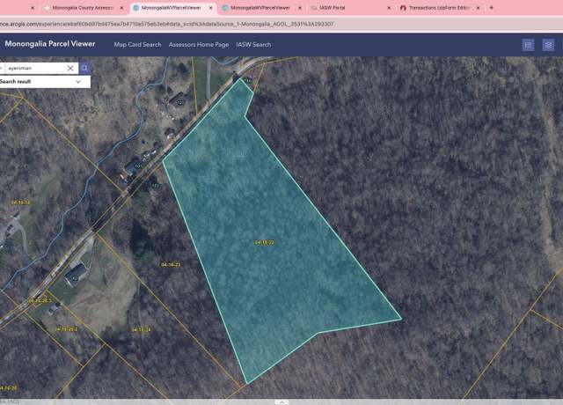Open a new browser tab
Image resolution: width=563 pixels, height=405 pixels.
pyautogui.click(x=491, y=8)
